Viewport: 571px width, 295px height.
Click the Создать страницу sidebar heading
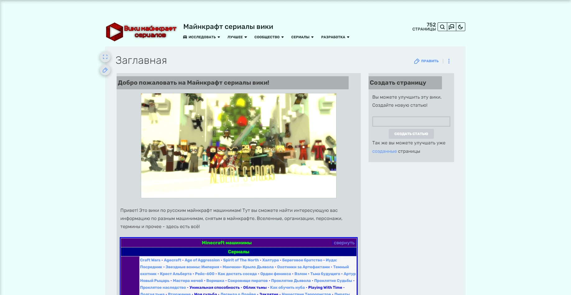point(398,83)
